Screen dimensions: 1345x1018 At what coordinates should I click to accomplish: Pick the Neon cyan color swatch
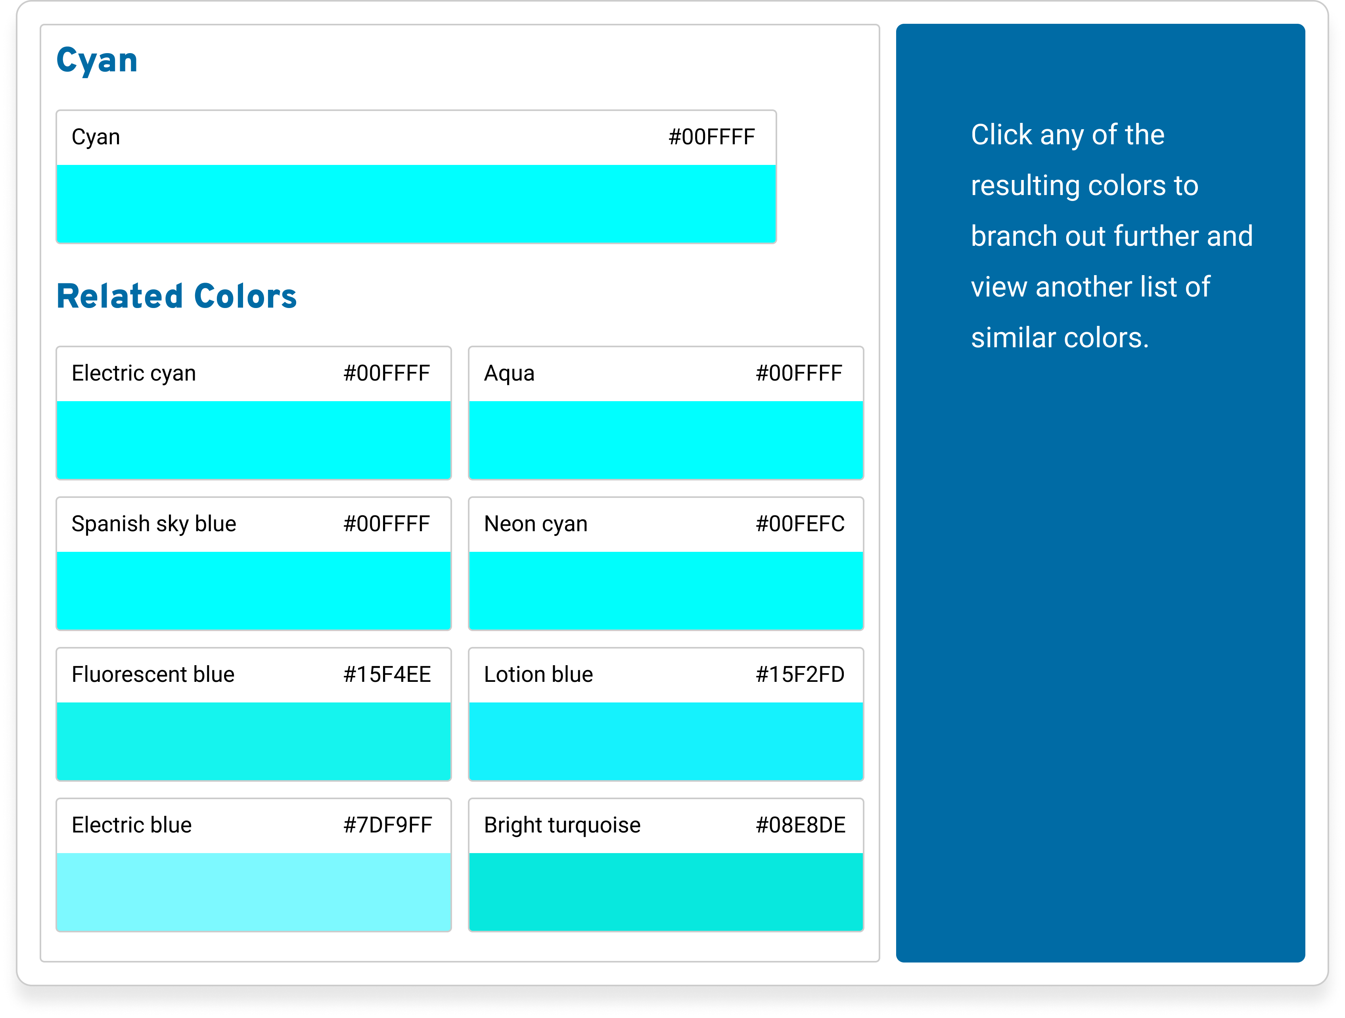tap(666, 590)
